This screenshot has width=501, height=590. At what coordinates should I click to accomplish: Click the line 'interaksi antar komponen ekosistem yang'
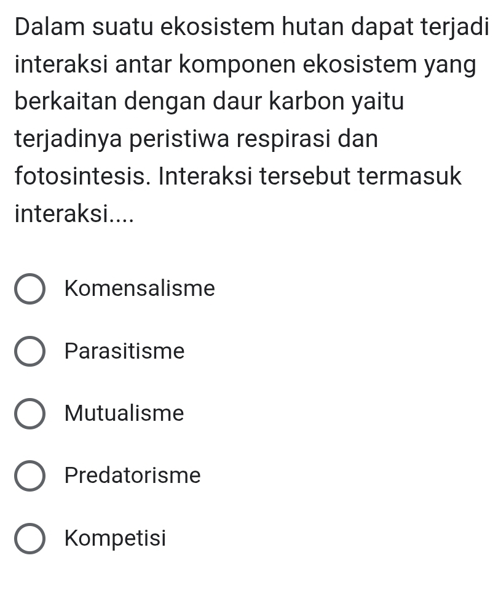click(245, 65)
